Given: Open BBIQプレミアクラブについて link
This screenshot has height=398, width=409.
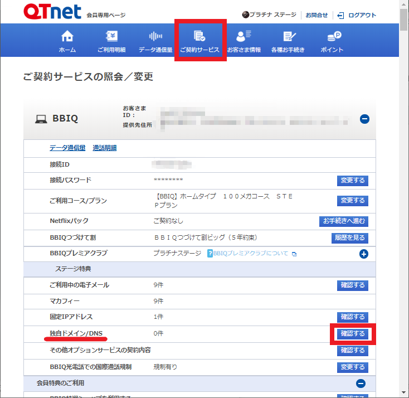Looking at the screenshot, I should tap(250, 254).
